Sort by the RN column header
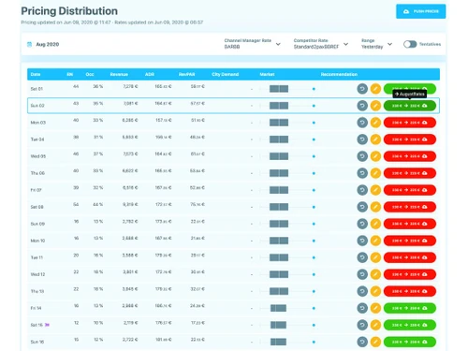The height and width of the screenshot is (351, 468). tap(70, 74)
